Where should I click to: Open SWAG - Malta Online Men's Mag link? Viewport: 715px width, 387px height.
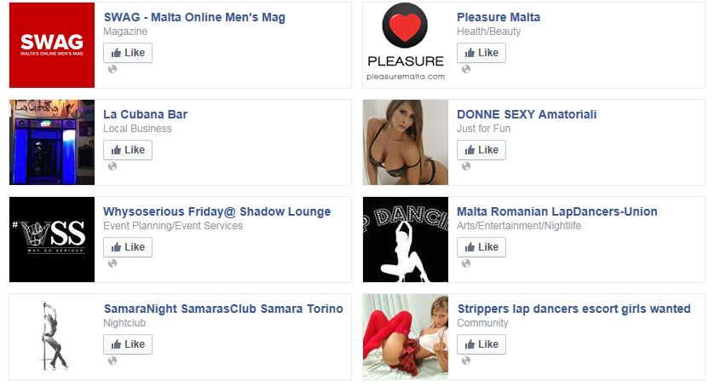194,17
